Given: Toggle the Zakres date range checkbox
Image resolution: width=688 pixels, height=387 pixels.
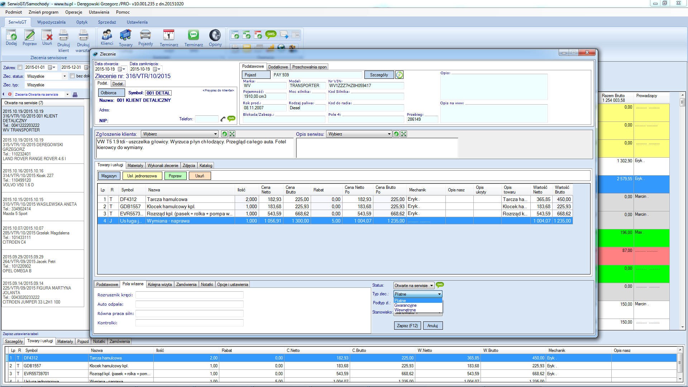Looking at the screenshot, I should coord(20,67).
